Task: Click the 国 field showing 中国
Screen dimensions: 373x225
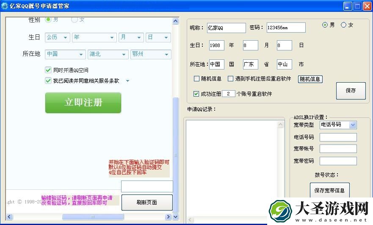Action: pyautogui.click(x=216, y=64)
